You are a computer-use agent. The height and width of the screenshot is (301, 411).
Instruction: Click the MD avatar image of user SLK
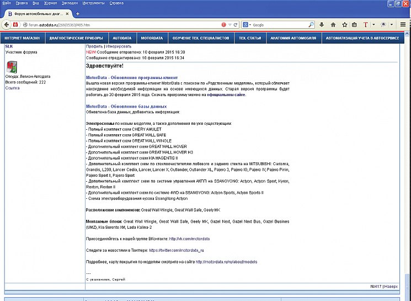12,67
